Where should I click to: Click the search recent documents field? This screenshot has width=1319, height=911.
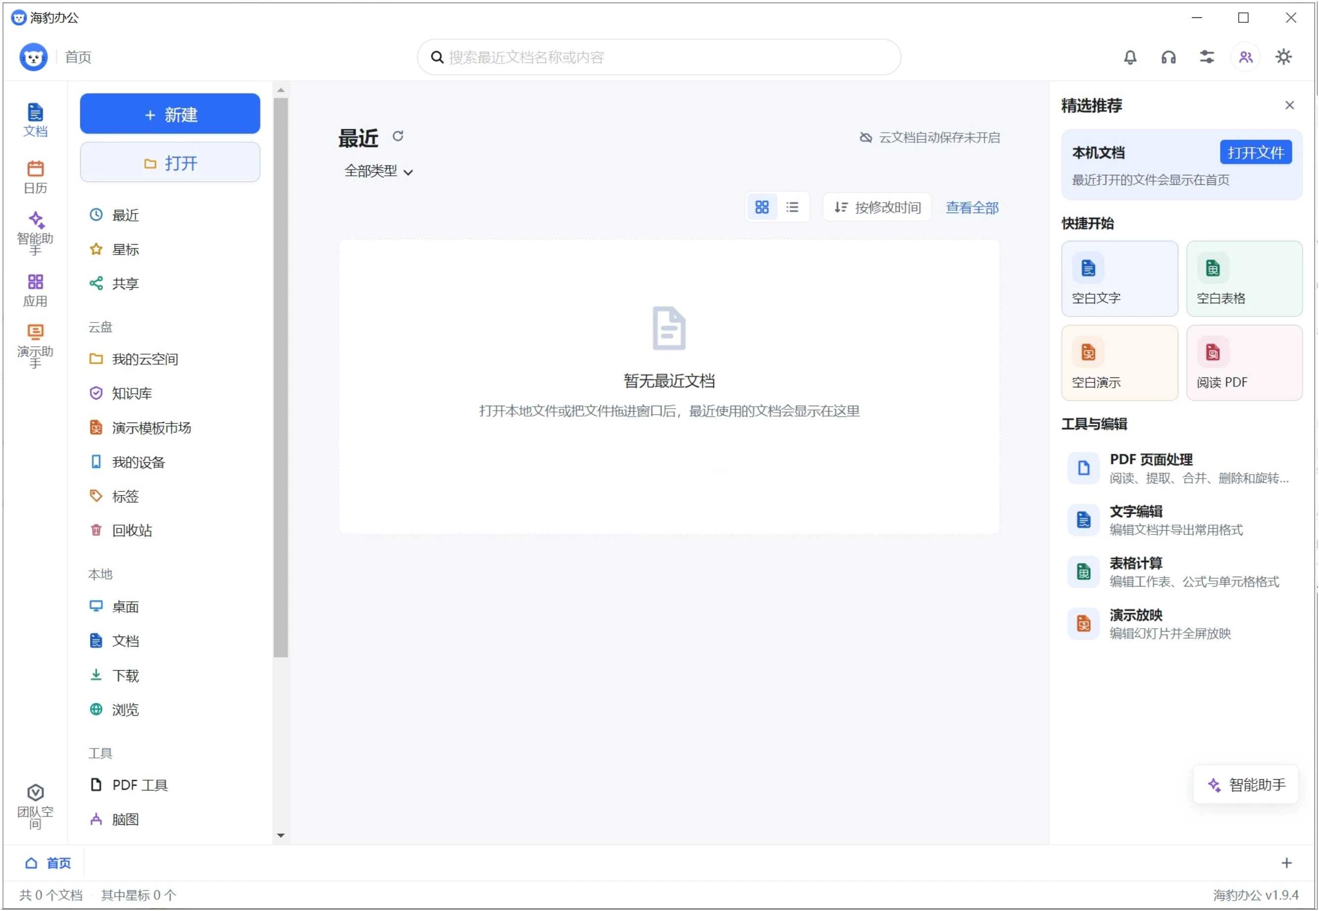[659, 57]
